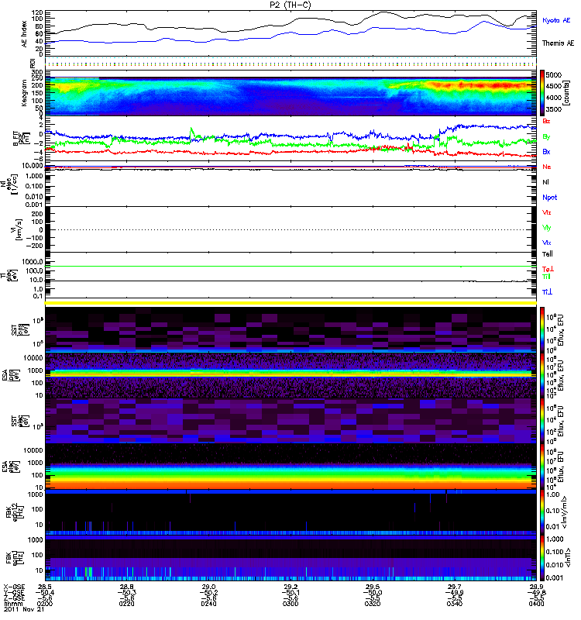Click the "AE Index" axis label
Screen dimensions: 581x620
25,34
